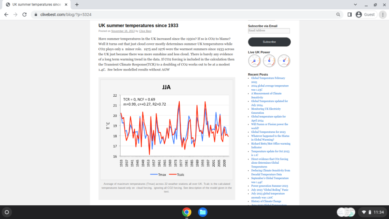389x219 pixels.
Task: Close the UK summer temperatures tab
Action: tap(66, 4)
